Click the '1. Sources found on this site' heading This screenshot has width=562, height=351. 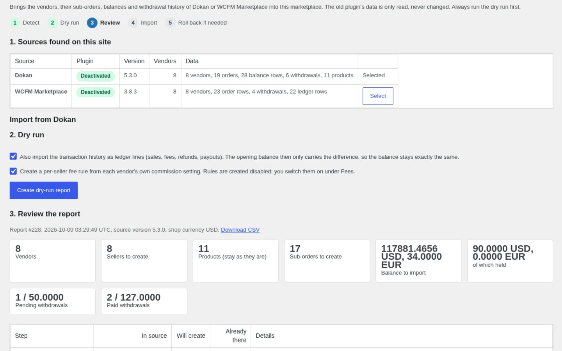click(60, 42)
